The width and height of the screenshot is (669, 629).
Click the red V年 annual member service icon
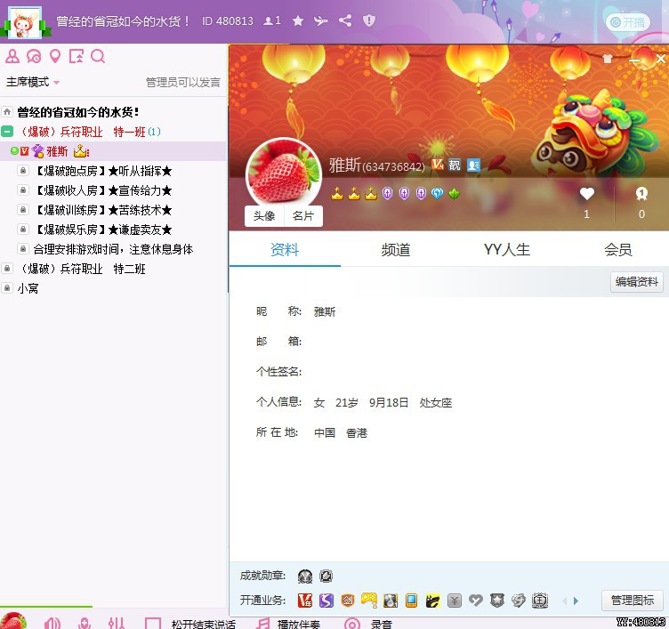pos(304,601)
